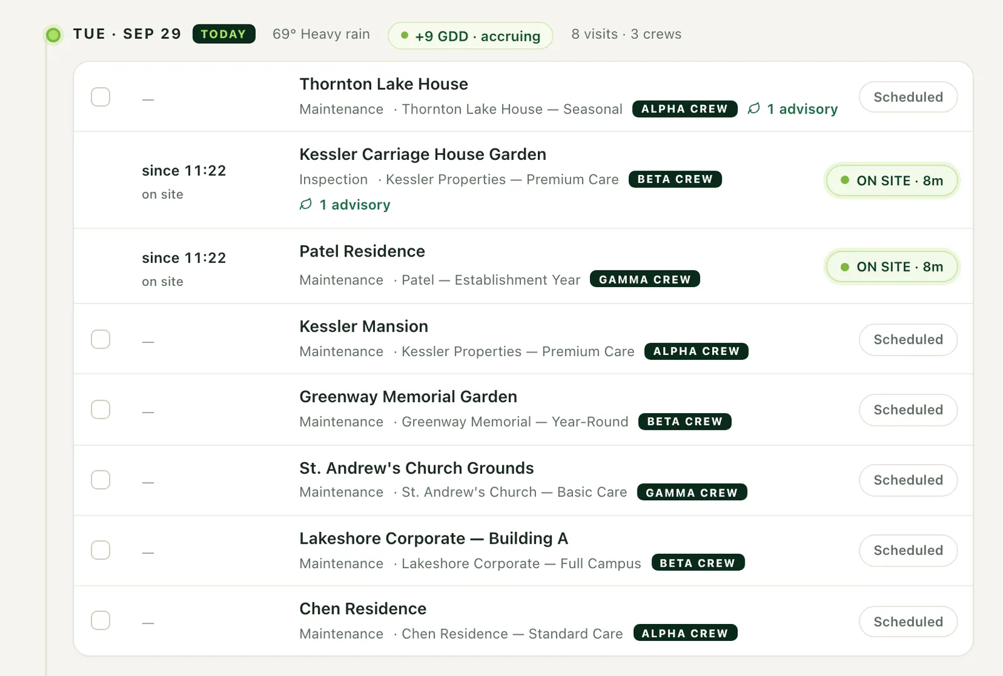Open Lakeshore Corporate — Building A title
Screen dimensions: 1003x676
(x=434, y=539)
